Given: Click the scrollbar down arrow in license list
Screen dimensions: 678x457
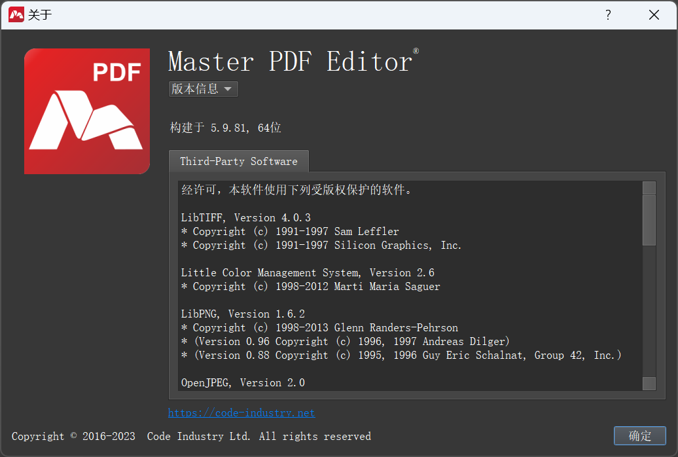Looking at the screenshot, I should [649, 384].
